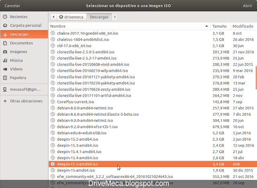Select Descargas in the sidebar
The width and height of the screenshot is (257, 188).
pos(24,34)
